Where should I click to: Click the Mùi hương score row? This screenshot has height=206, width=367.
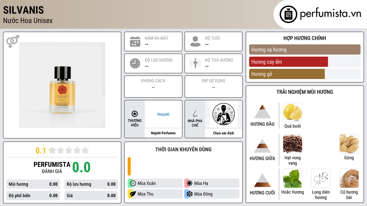(33, 184)
